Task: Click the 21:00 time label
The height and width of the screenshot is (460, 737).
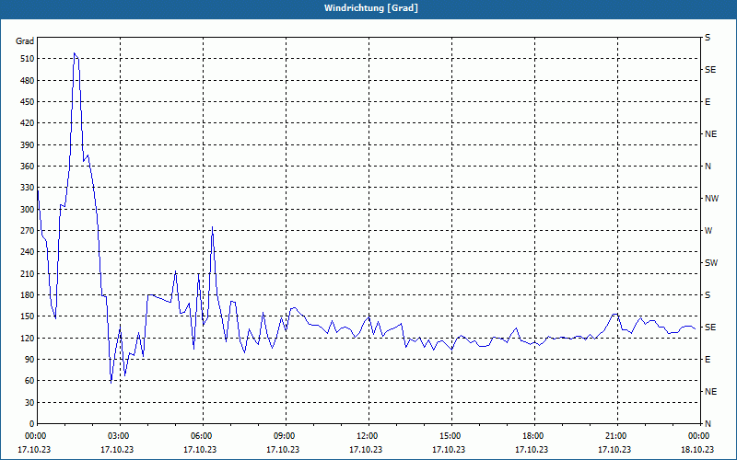Action: click(x=615, y=436)
